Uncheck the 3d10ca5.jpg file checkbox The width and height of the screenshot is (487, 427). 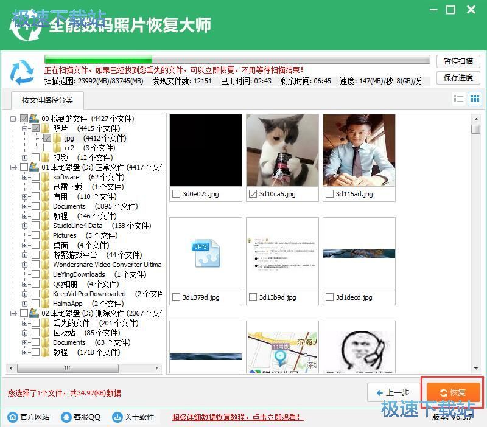(x=253, y=194)
